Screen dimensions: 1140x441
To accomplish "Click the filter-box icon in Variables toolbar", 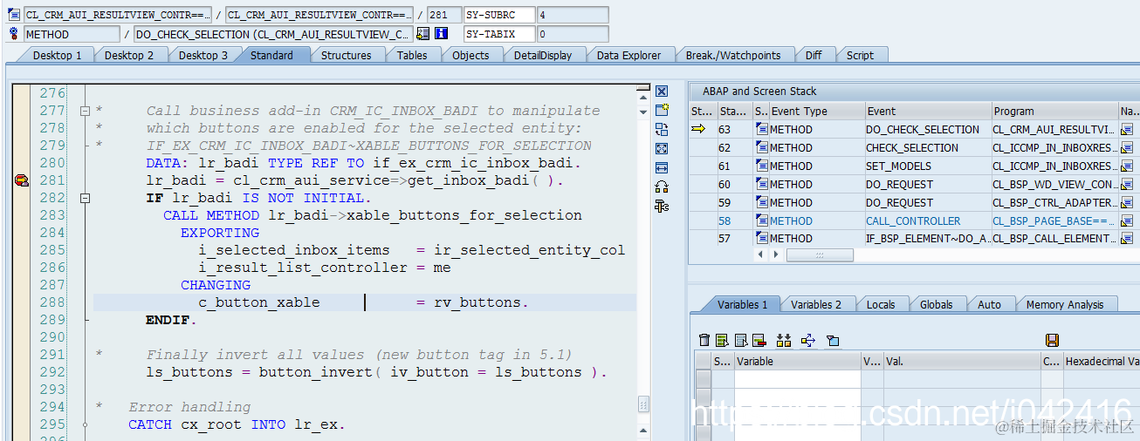I will pyautogui.click(x=832, y=340).
